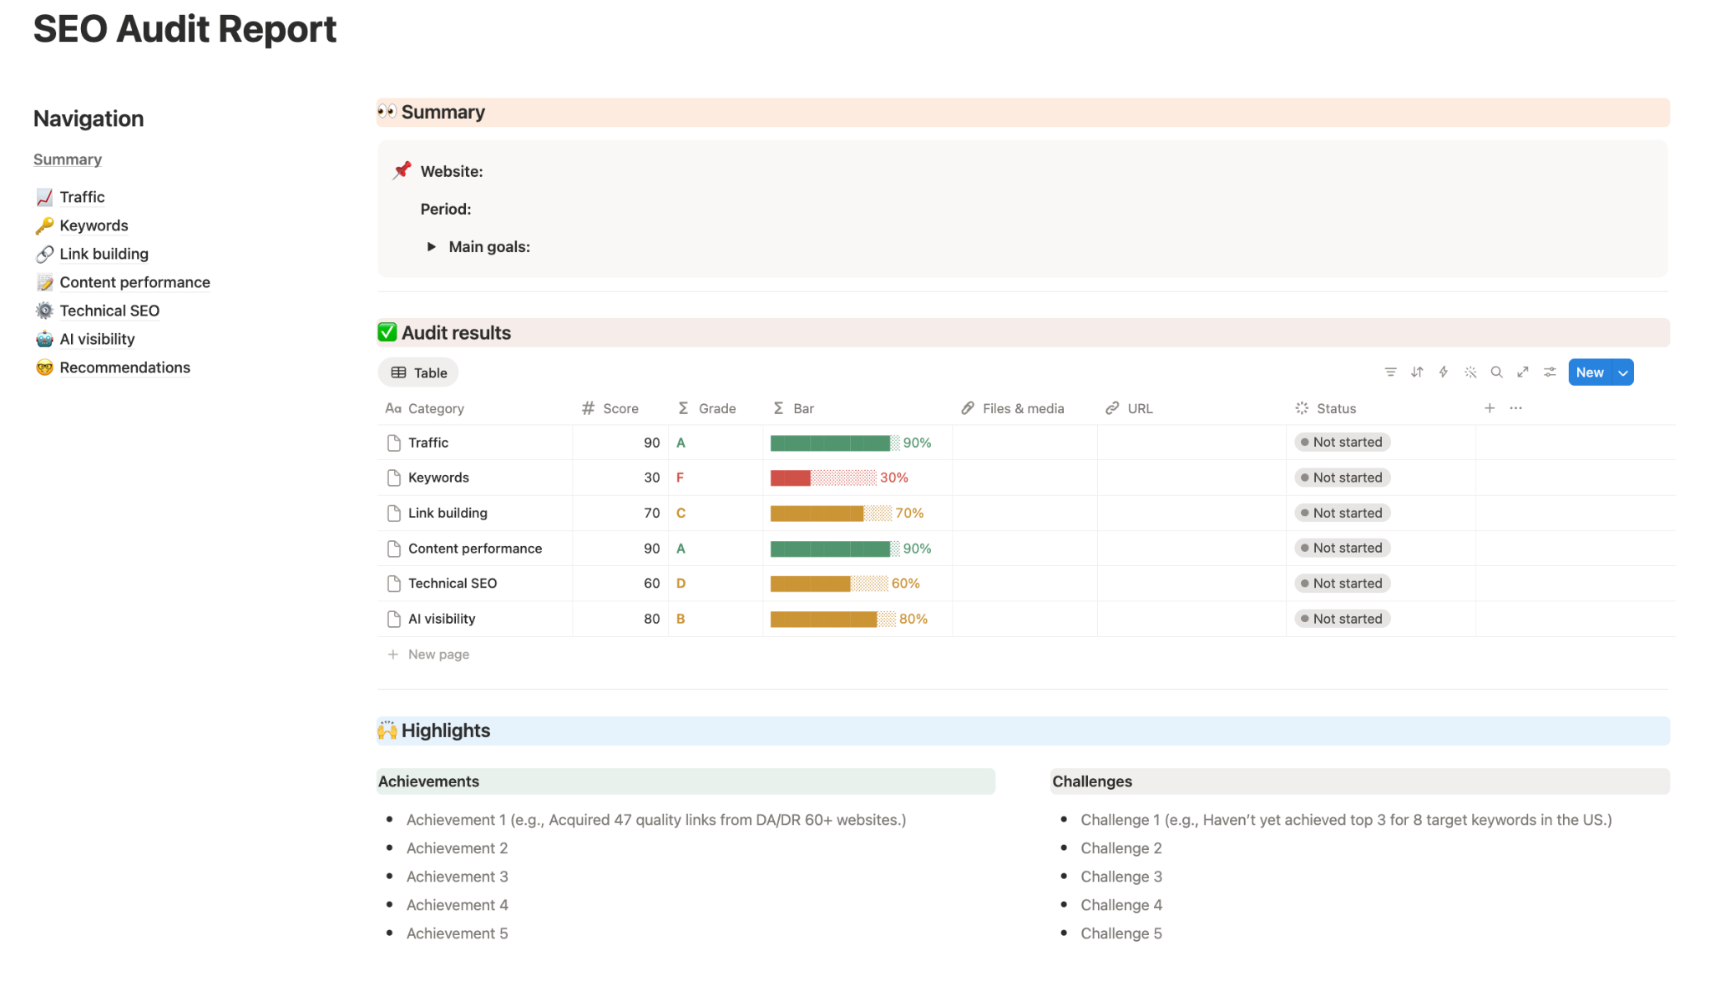
Task: Add a row with New page
Action: (438, 655)
